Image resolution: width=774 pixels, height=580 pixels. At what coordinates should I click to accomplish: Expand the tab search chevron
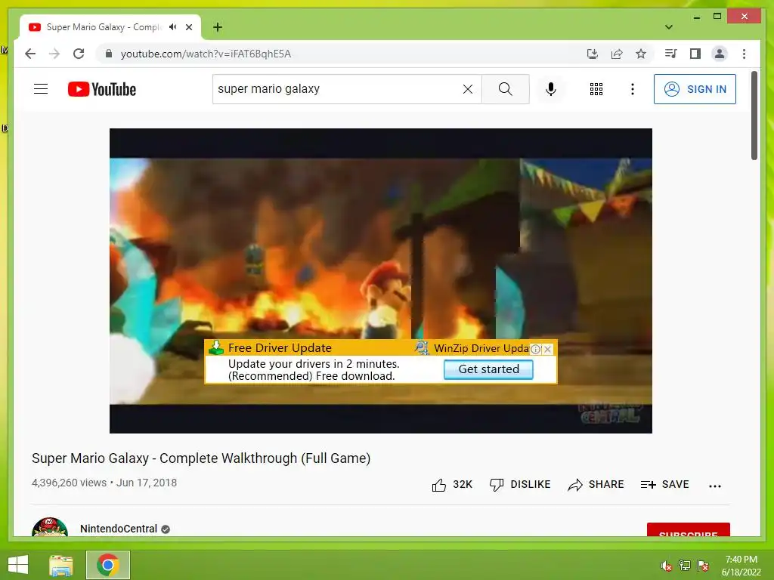(x=668, y=27)
